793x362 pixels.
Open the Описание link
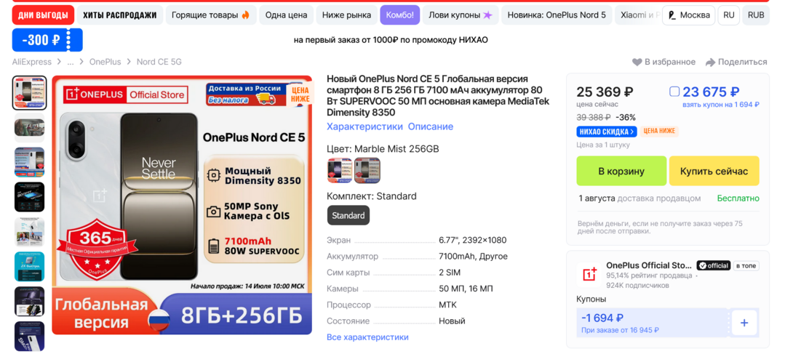tap(431, 126)
